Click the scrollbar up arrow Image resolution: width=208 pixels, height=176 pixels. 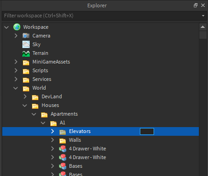tap(203, 27)
